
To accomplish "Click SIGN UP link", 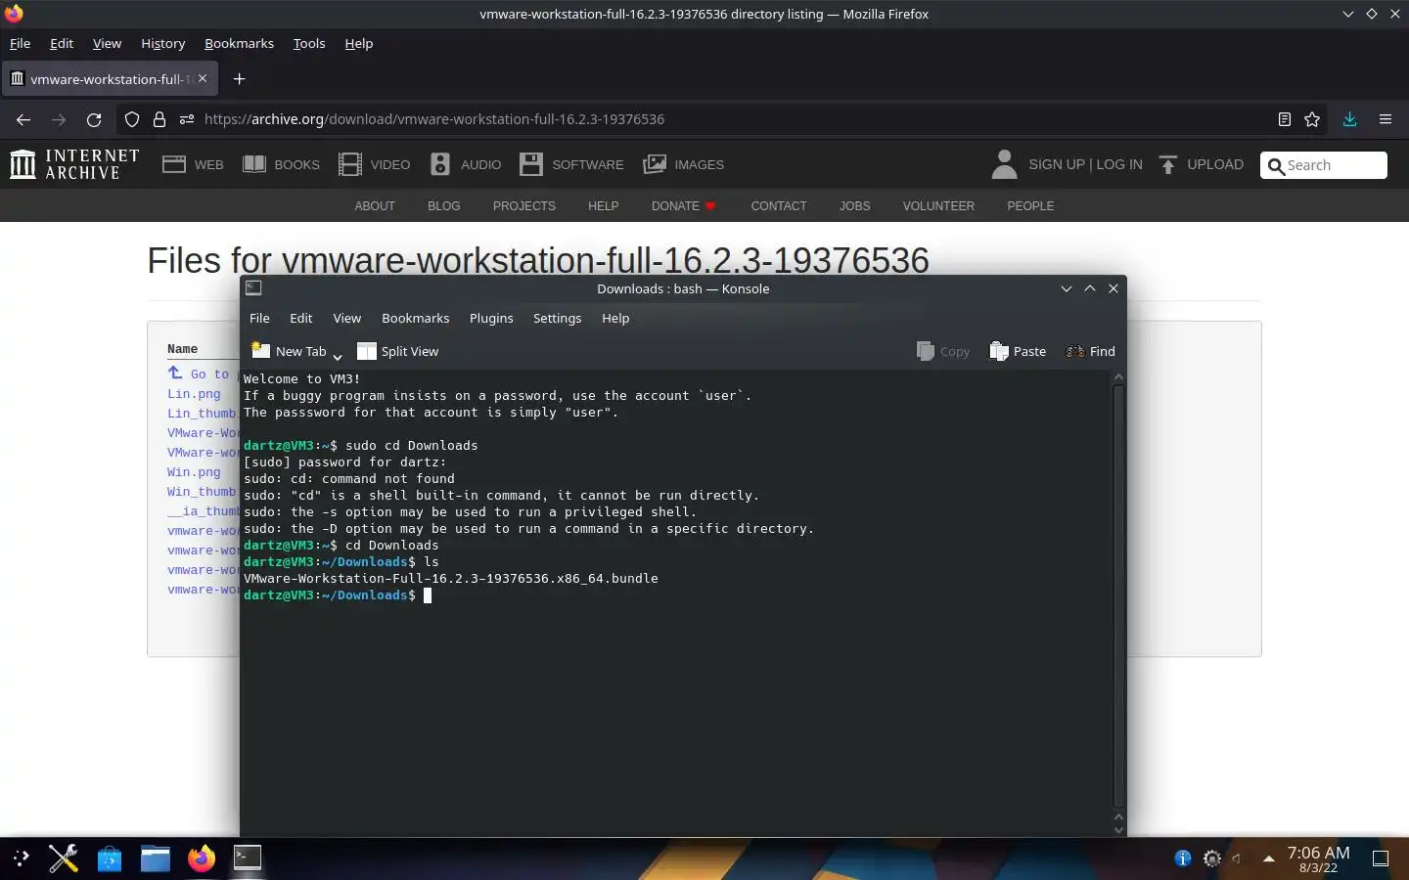I will (1057, 164).
